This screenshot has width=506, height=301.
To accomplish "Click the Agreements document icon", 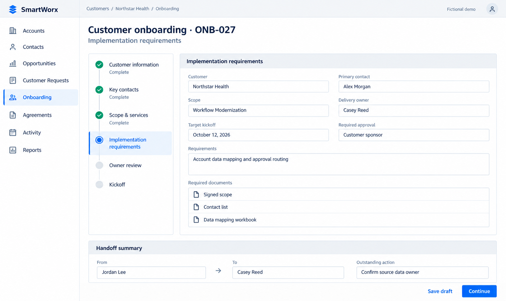I will tap(13, 115).
